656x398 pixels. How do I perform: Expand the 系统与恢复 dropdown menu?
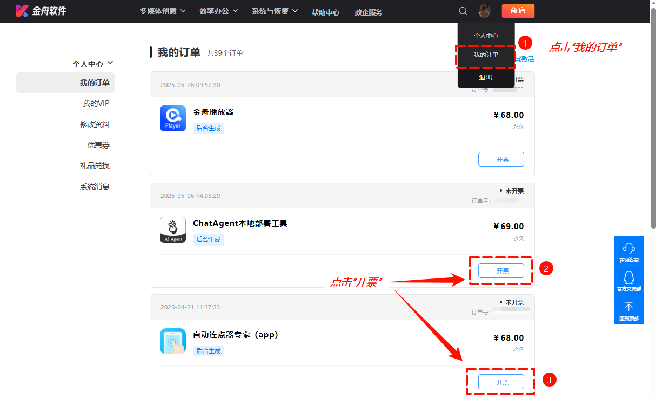pos(275,11)
